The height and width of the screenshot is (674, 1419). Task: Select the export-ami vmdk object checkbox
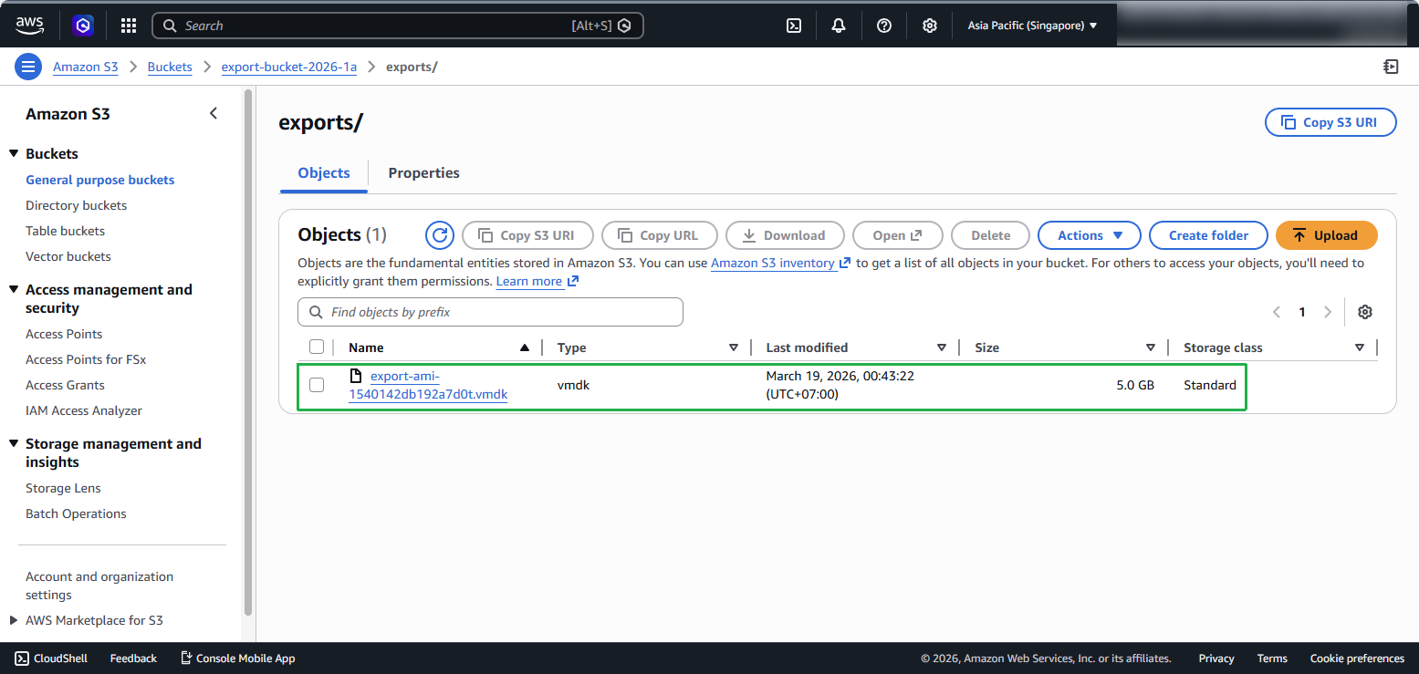(317, 385)
